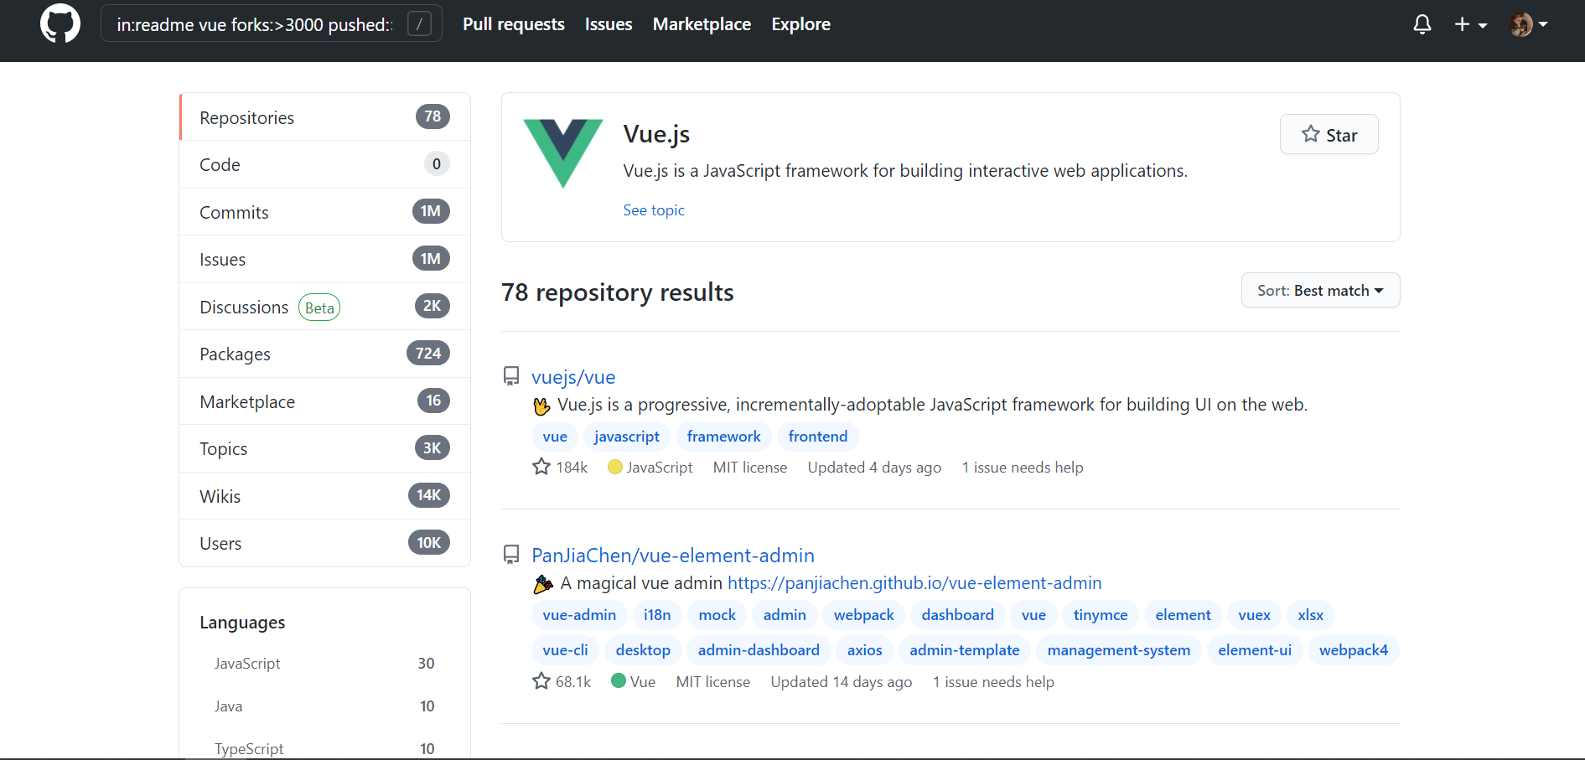
Task: Click the webpack4 topic tag
Action: (x=1353, y=650)
